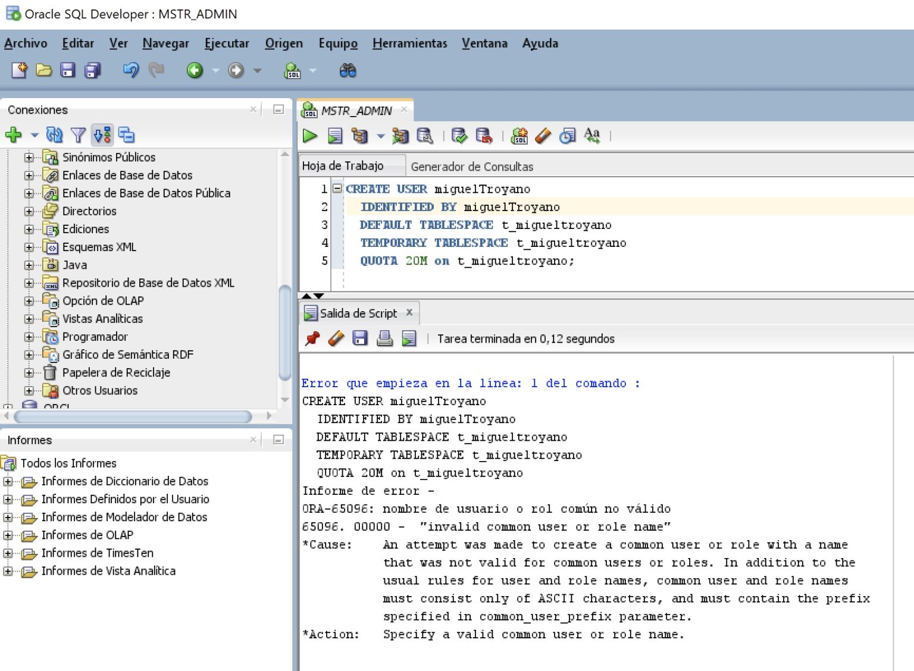Click the Unshared SQL Worksheet icon

coord(519,136)
